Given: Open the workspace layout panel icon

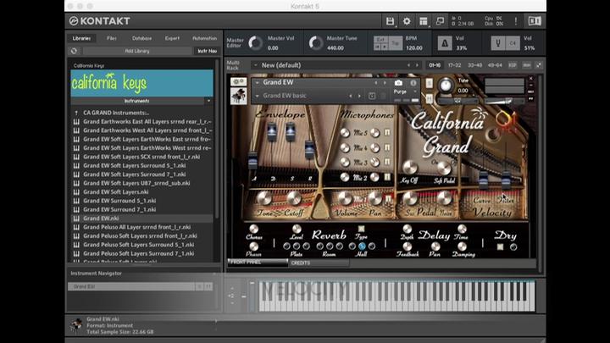Looking at the screenshot, I should point(424,21).
